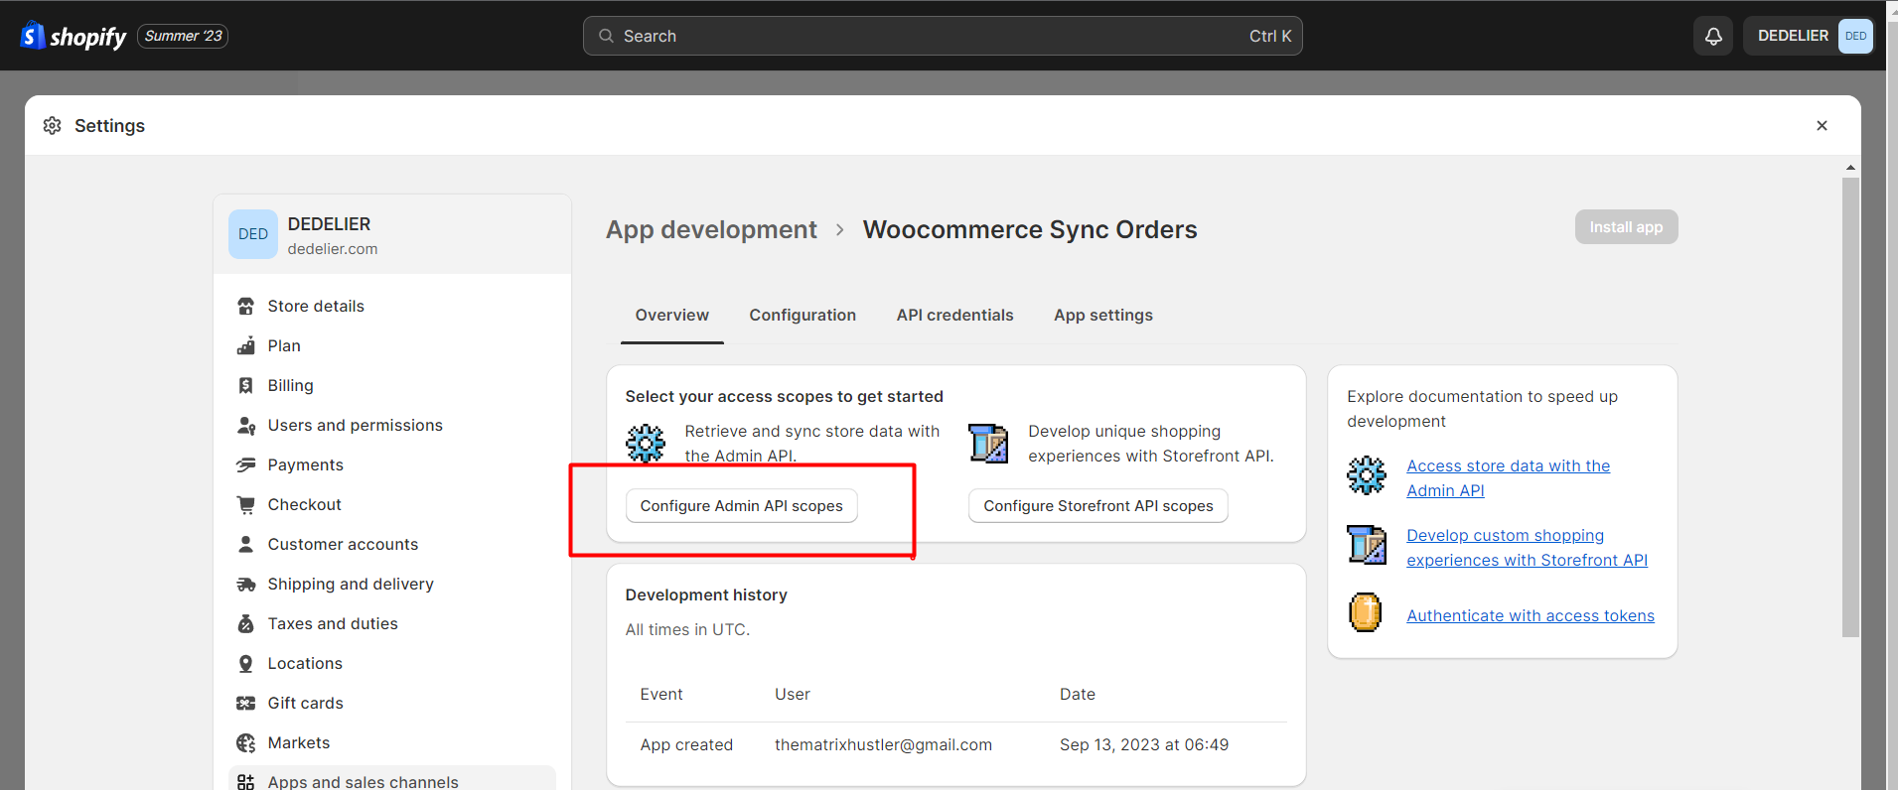Click the scrollbar up arrow
Screen dimensions: 1898x790
tap(1850, 168)
